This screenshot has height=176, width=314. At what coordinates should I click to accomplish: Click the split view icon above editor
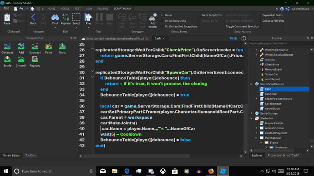click(x=243, y=39)
